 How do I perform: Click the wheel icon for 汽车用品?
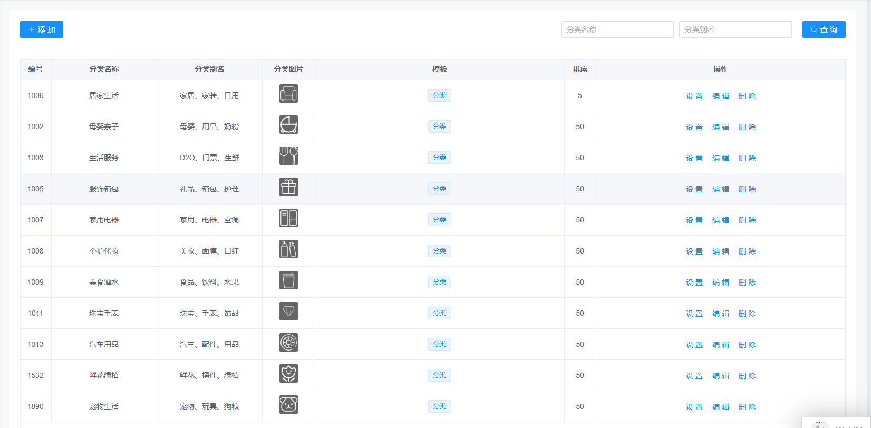pyautogui.click(x=288, y=343)
